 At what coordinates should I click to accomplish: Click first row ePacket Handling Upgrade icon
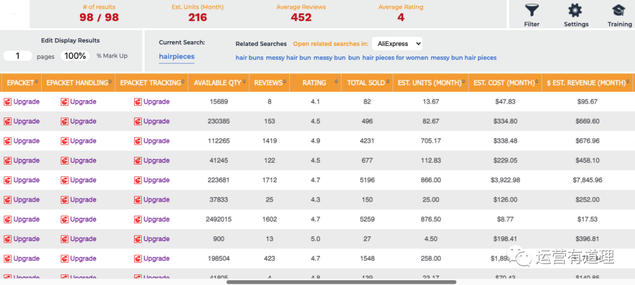[65, 102]
